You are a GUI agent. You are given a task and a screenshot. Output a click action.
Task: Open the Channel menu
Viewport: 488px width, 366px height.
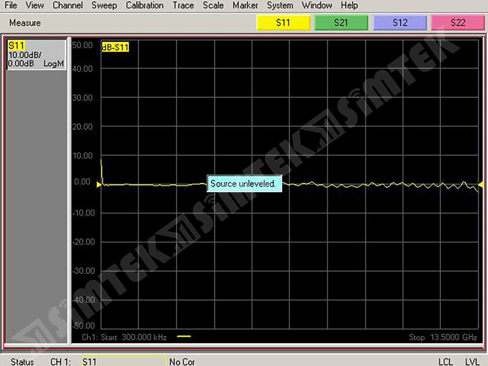coord(68,5)
